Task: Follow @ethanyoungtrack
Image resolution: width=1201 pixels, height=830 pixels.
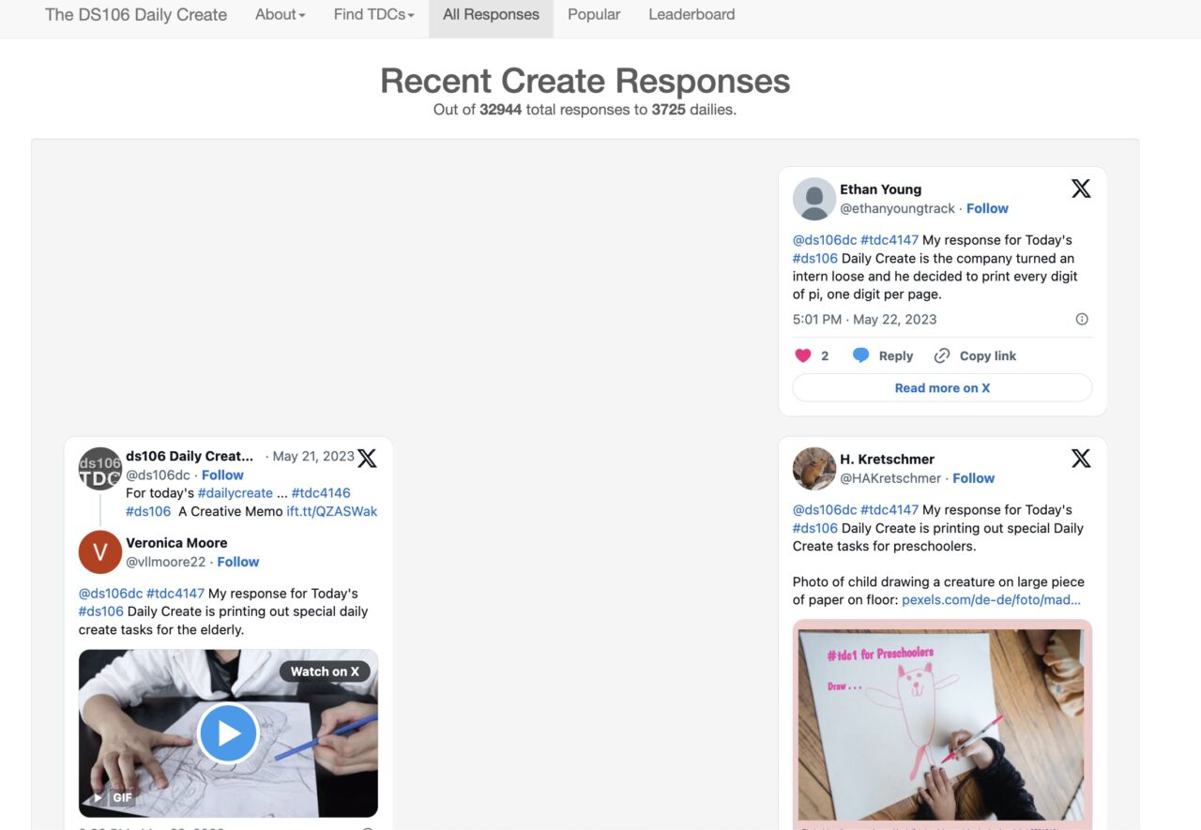Action: [x=987, y=208]
